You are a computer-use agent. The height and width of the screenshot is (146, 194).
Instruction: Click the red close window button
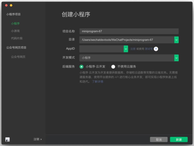tap(6, 5)
